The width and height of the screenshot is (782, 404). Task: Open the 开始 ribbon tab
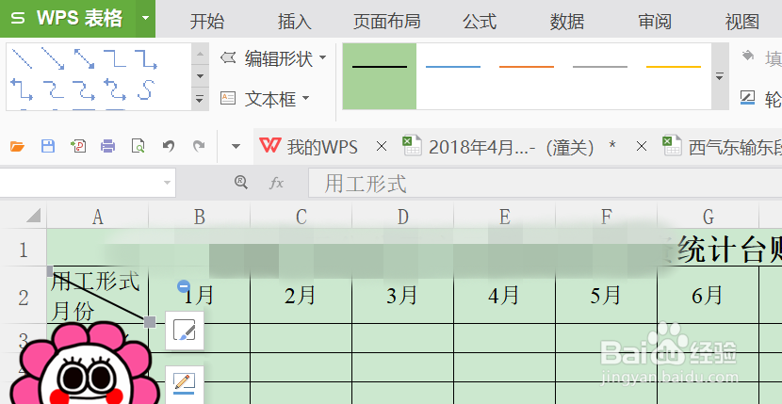(207, 22)
